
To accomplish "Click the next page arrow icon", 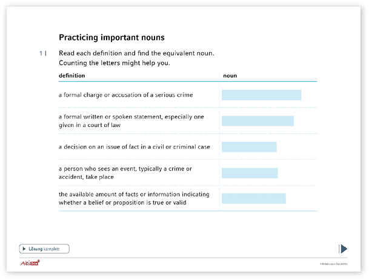I will (343, 249).
